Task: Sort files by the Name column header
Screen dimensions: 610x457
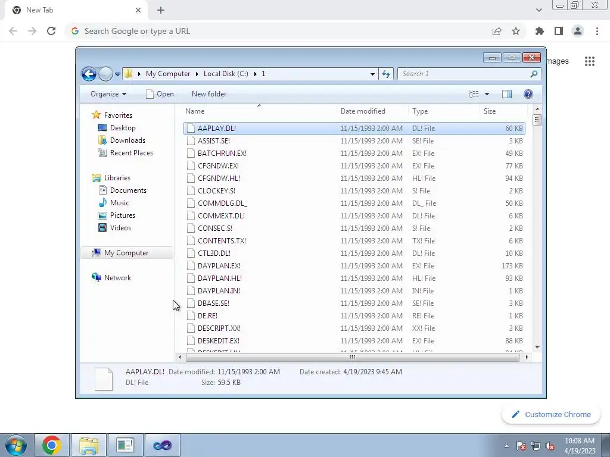Action: 260,111
